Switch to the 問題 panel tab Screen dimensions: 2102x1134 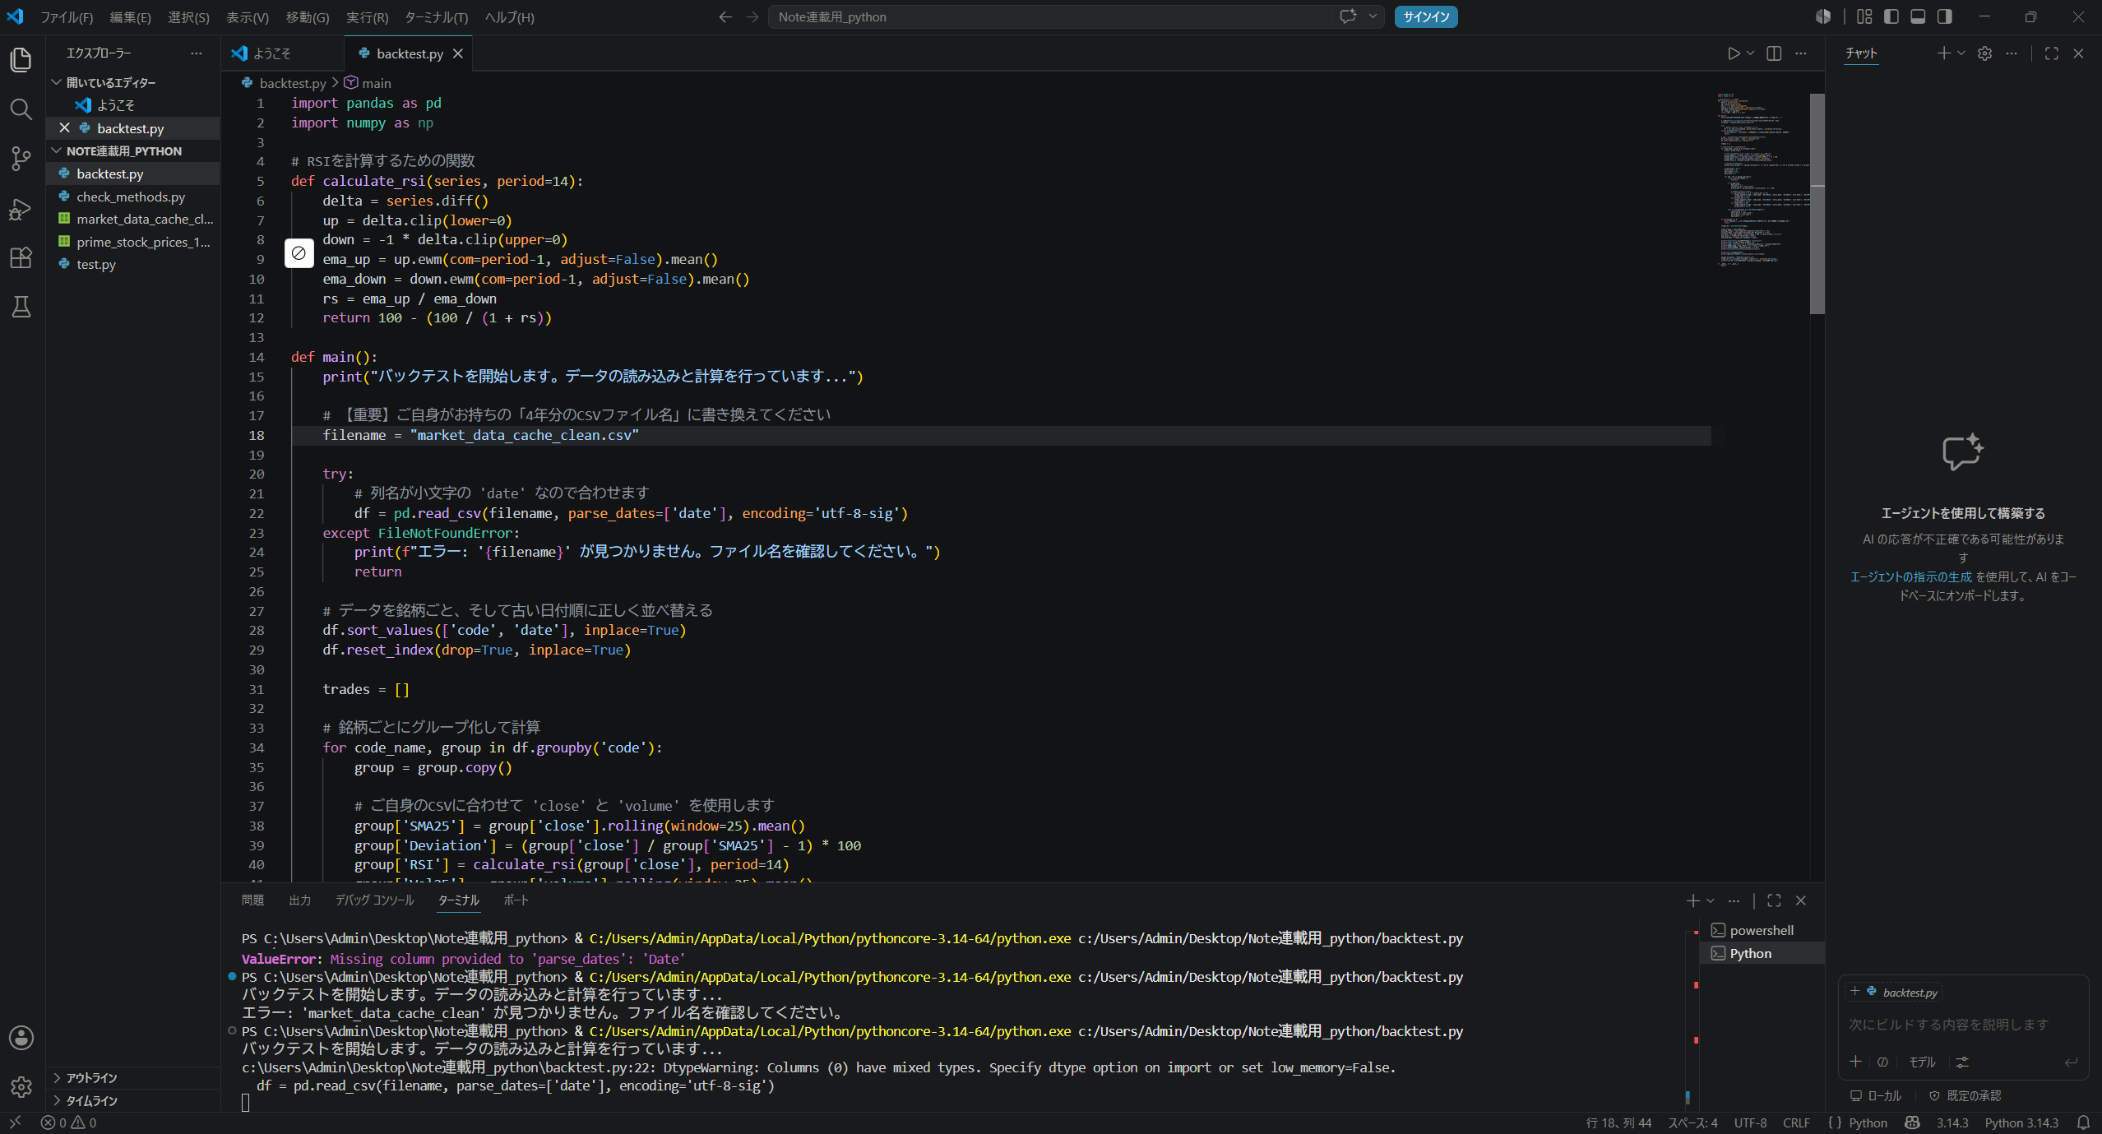pyautogui.click(x=252, y=900)
